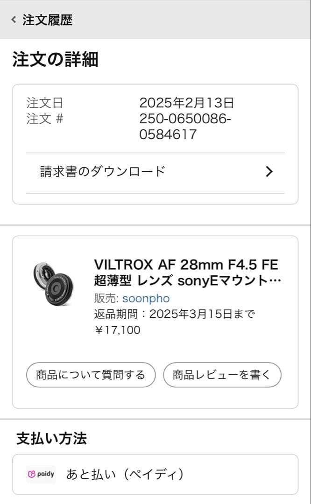Viewport: 311px width, 504px height.
Task: Tap the 注文の詳細 page heading
Action: (56, 60)
